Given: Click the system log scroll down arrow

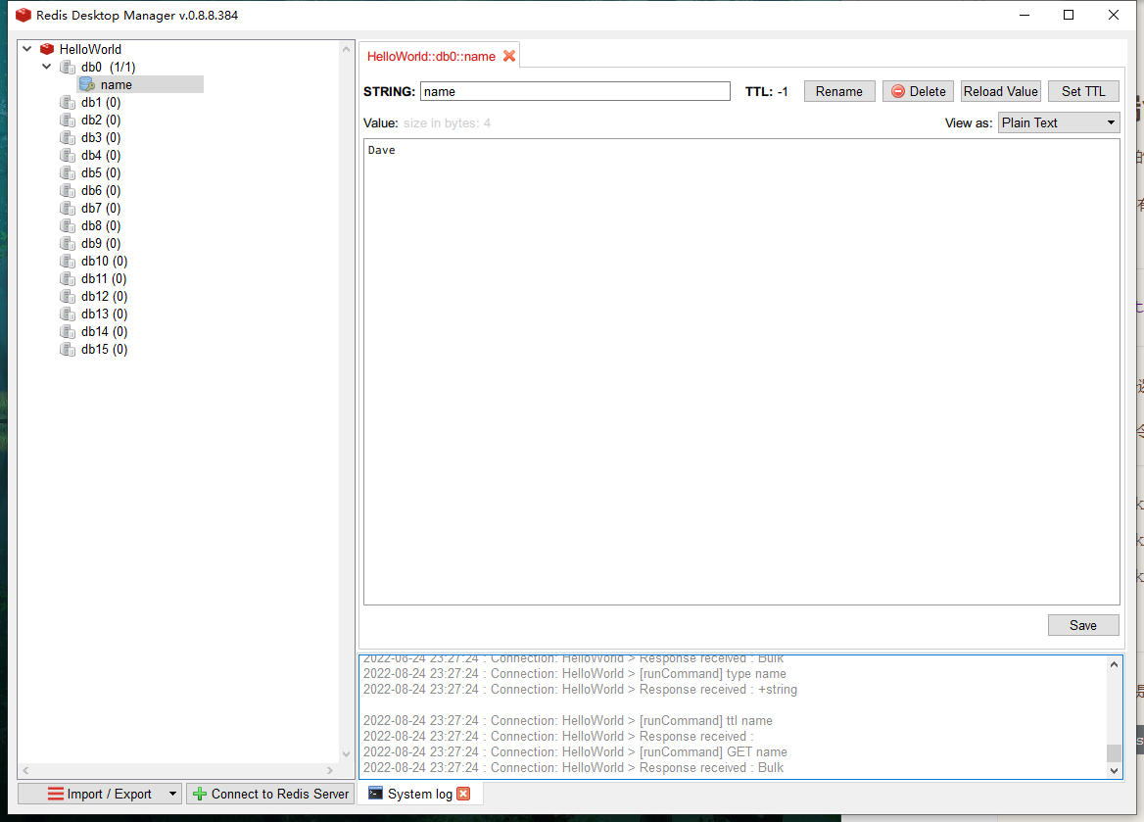Looking at the screenshot, I should pos(1114,770).
